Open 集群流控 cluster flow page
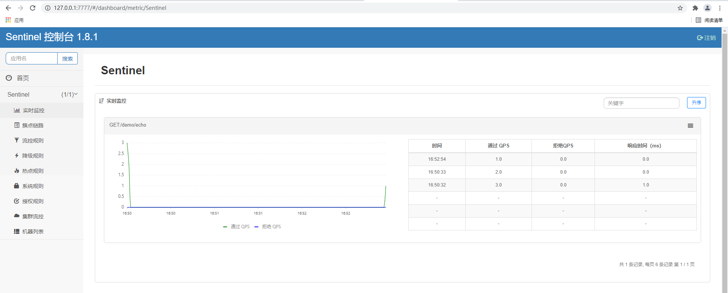This screenshot has width=728, height=293. (x=42, y=216)
